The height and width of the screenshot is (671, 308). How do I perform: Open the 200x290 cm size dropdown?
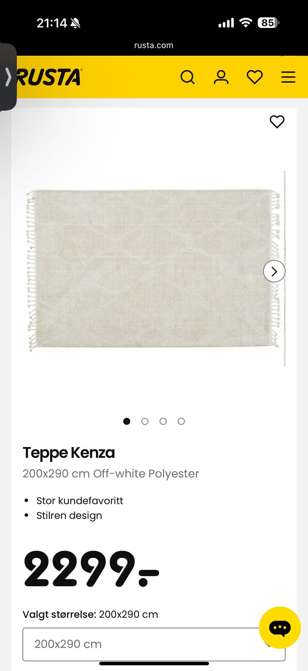[x=154, y=644]
